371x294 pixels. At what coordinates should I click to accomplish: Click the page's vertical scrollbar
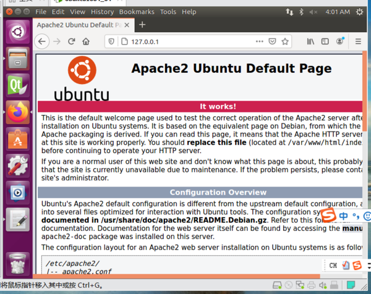coord(364,91)
